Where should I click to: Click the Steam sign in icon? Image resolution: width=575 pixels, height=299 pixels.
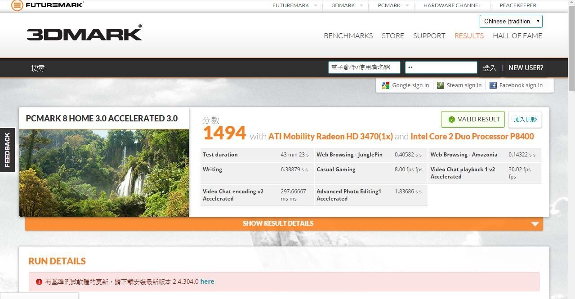(x=441, y=85)
